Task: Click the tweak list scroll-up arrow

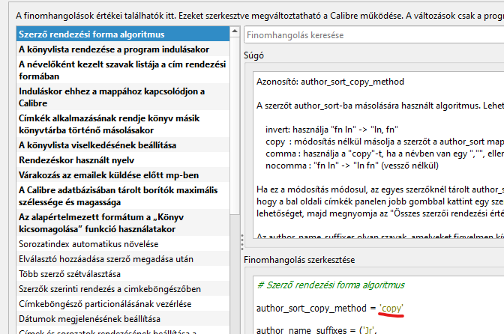Action: coord(235,31)
